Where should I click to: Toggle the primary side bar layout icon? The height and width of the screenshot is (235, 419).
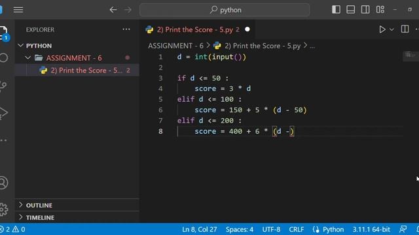336,10
